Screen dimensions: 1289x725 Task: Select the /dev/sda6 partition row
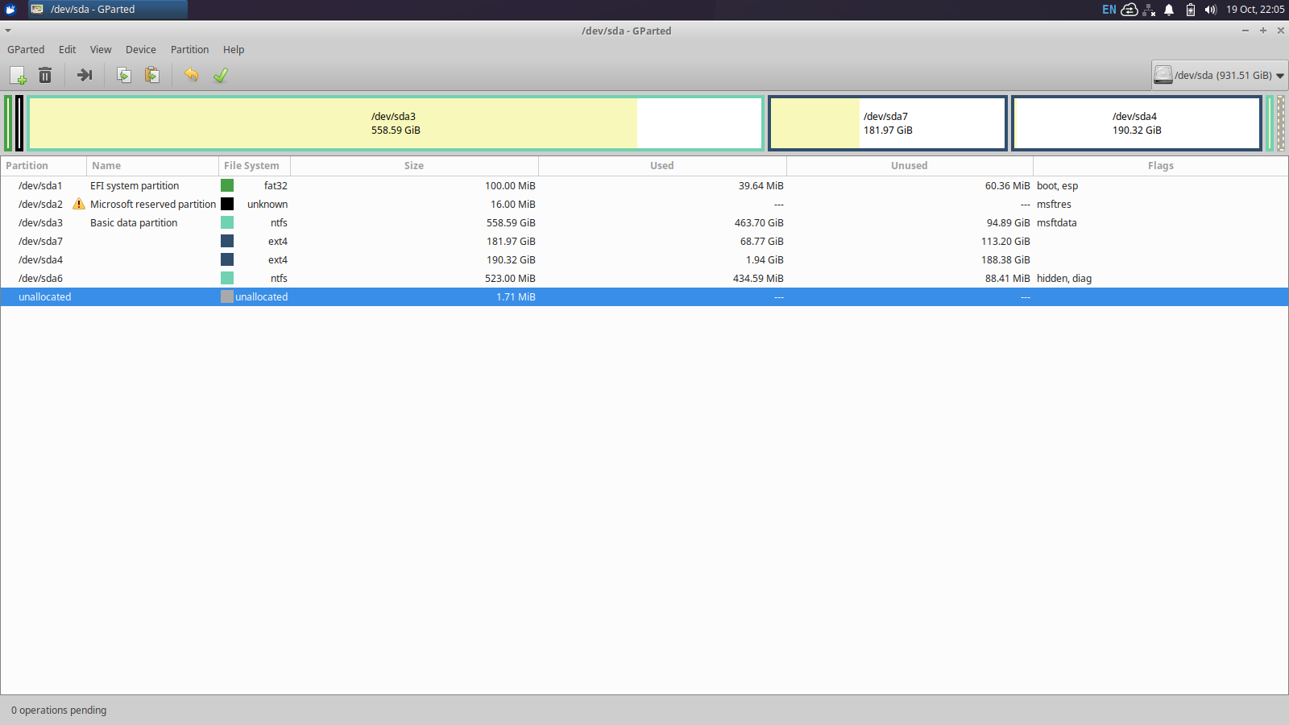(x=644, y=278)
